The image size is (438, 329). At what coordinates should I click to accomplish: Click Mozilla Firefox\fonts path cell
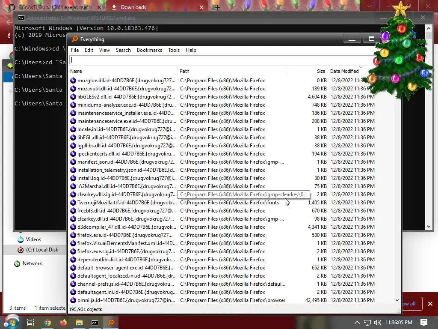point(229,203)
